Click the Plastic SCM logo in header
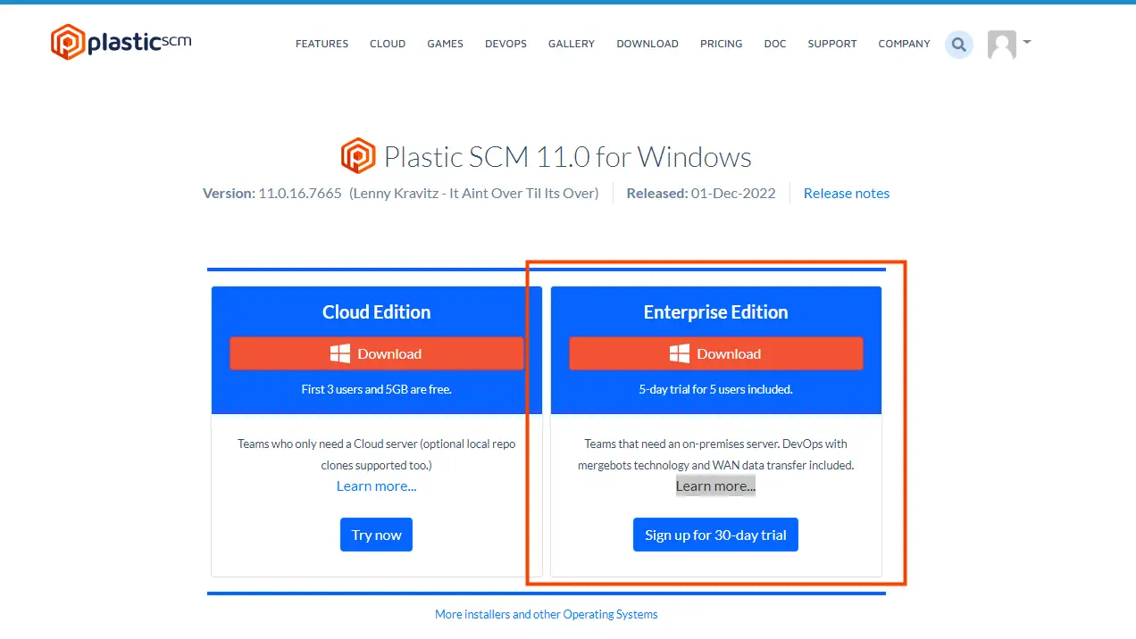This screenshot has width=1136, height=639. click(121, 42)
